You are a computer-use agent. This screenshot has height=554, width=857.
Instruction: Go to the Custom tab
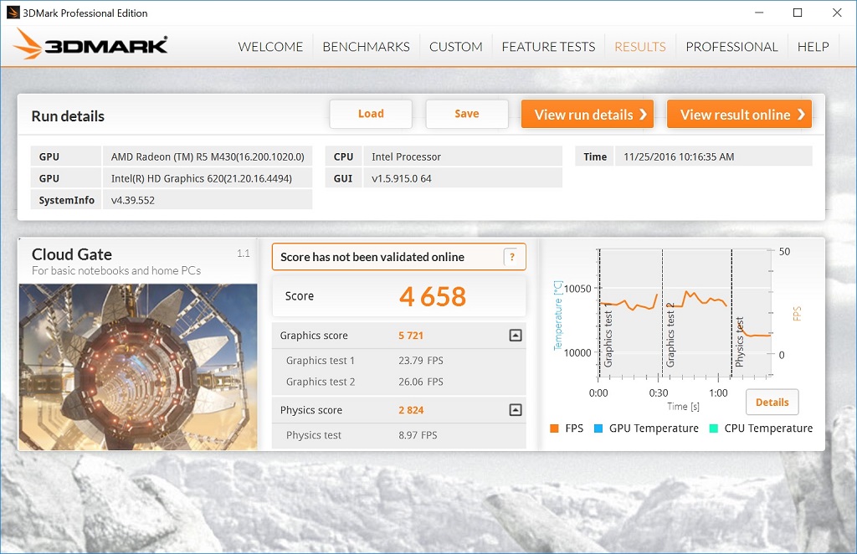pos(455,47)
